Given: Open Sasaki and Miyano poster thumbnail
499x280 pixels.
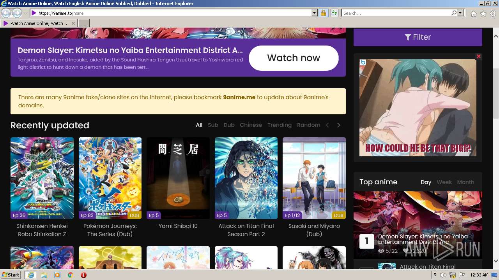Looking at the screenshot, I should pyautogui.click(x=314, y=178).
